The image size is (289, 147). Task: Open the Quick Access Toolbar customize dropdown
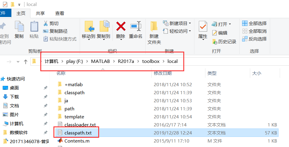pyautogui.click(x=19, y=4)
